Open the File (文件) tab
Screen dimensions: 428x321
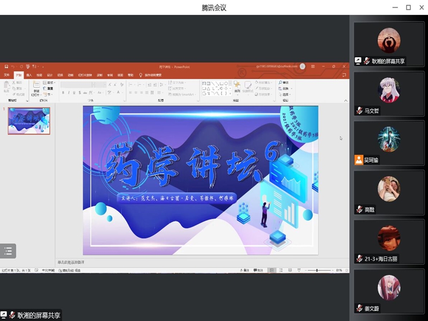(x=7, y=75)
